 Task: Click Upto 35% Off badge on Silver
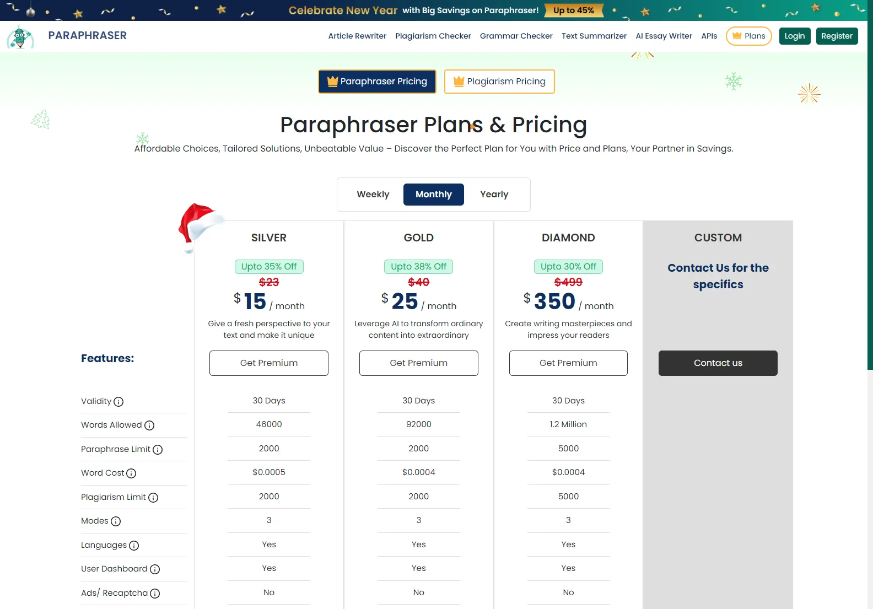[x=269, y=267]
